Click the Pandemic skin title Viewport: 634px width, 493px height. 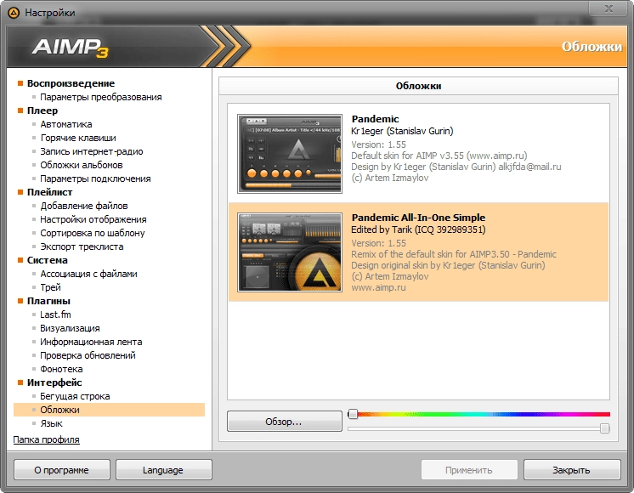(376, 119)
